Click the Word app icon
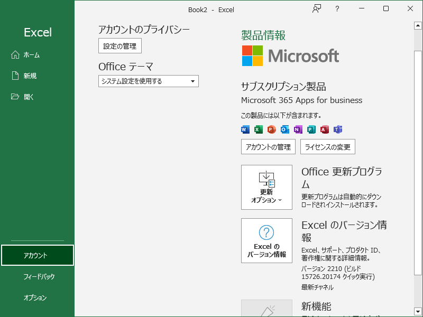Viewport: 423px width, 317px height. [245, 129]
